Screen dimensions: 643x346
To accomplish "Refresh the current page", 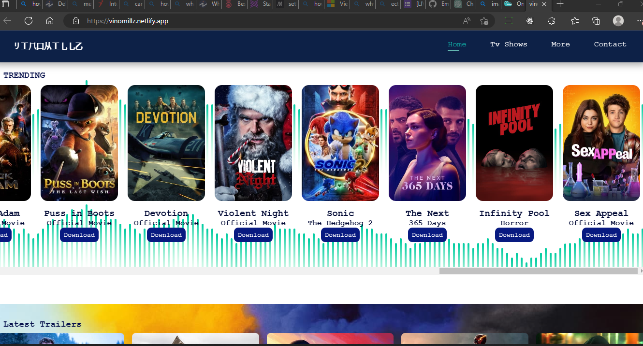I will coord(29,21).
